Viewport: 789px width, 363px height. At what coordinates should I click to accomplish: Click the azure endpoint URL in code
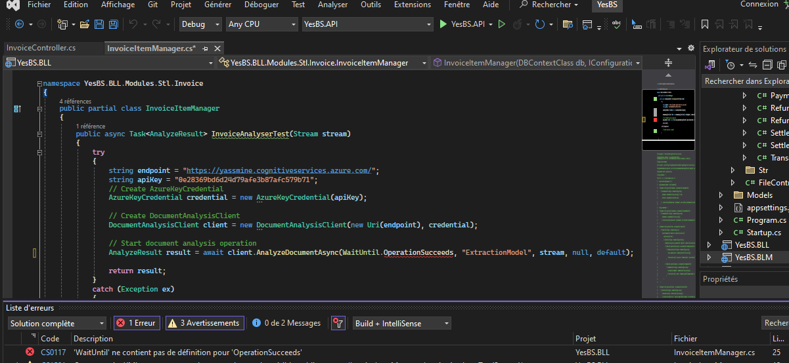tap(279, 170)
